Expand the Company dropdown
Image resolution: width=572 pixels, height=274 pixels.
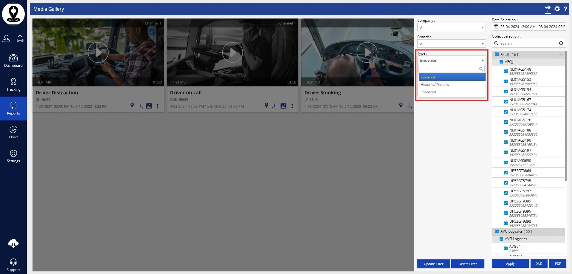451,27
